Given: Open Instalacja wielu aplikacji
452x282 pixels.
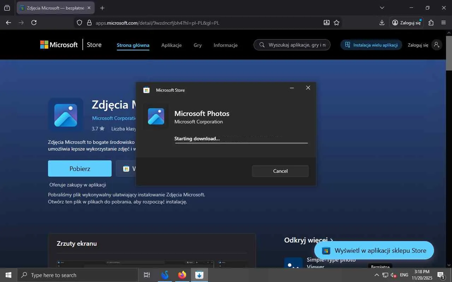Looking at the screenshot, I should [371, 45].
